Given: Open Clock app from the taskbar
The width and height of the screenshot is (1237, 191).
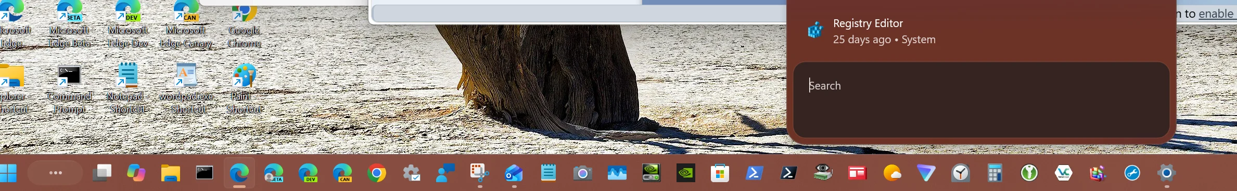Looking at the screenshot, I should pyautogui.click(x=961, y=173).
